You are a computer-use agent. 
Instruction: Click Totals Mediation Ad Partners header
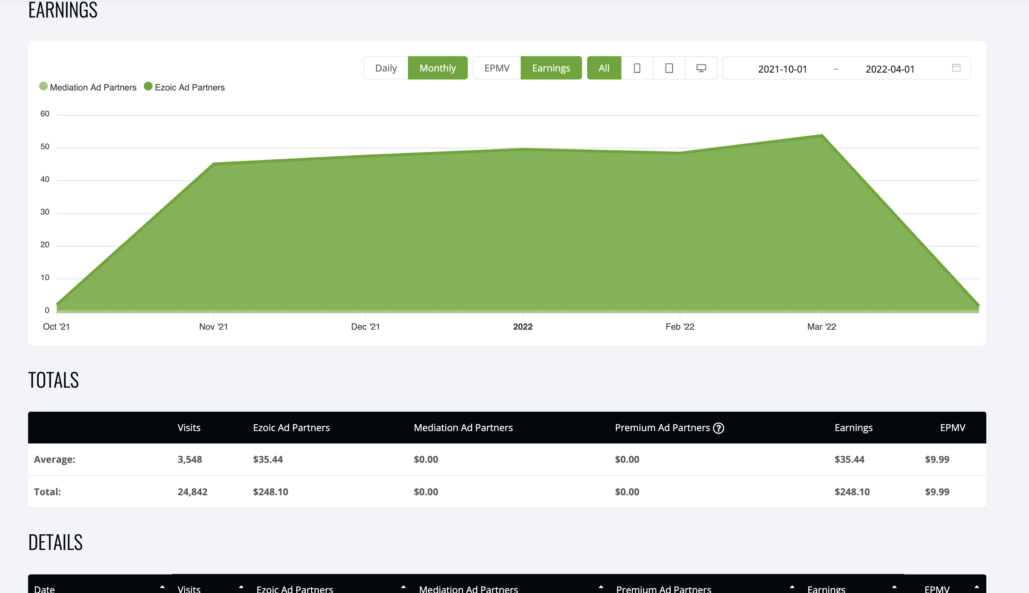point(463,428)
